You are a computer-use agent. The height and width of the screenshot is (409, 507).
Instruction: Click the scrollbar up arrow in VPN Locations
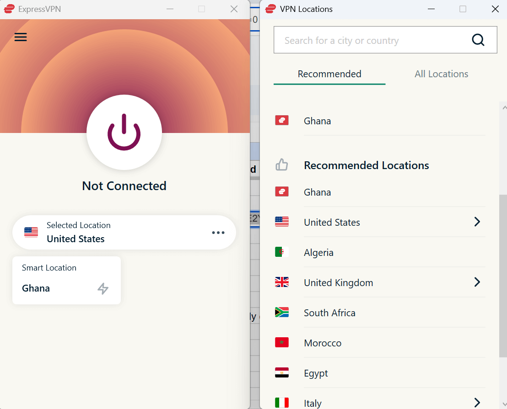[x=504, y=108]
